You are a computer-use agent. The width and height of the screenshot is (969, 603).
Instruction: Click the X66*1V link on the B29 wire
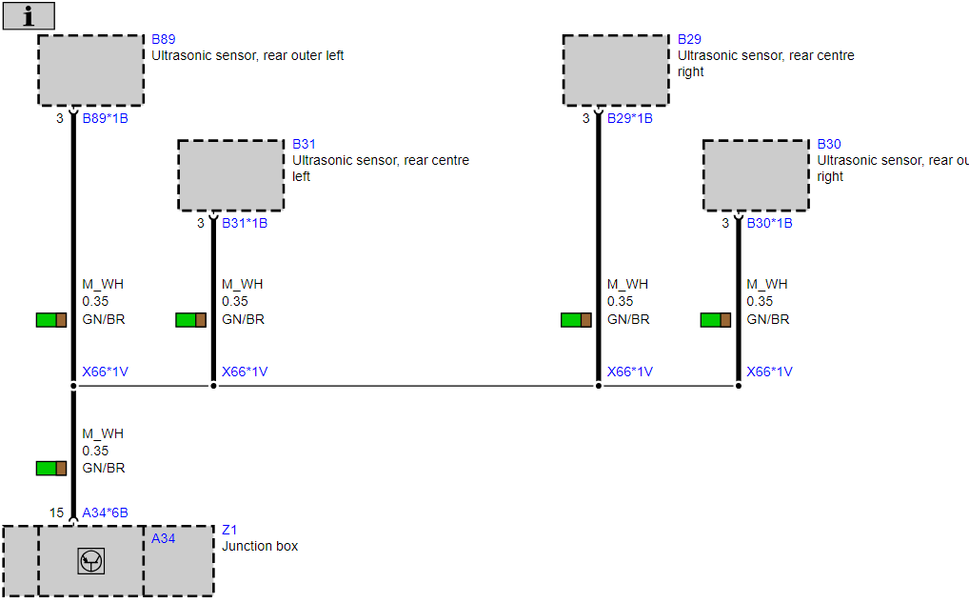tap(630, 372)
